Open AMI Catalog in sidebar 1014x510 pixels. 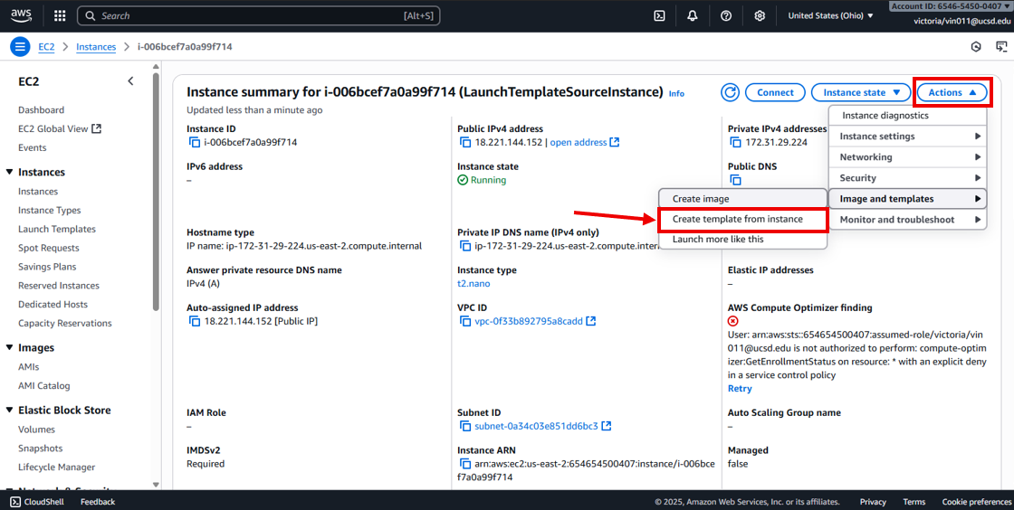(x=44, y=385)
